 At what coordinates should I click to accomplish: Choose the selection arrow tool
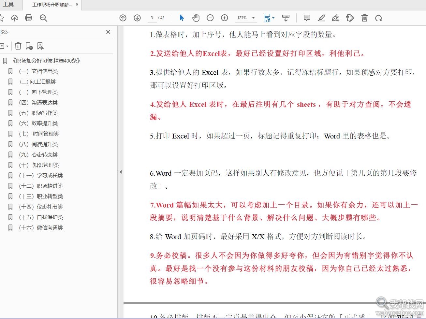click(x=182, y=18)
